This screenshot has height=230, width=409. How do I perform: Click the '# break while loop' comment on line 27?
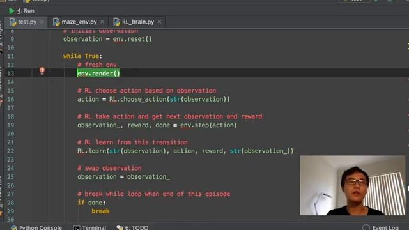[x=153, y=194]
